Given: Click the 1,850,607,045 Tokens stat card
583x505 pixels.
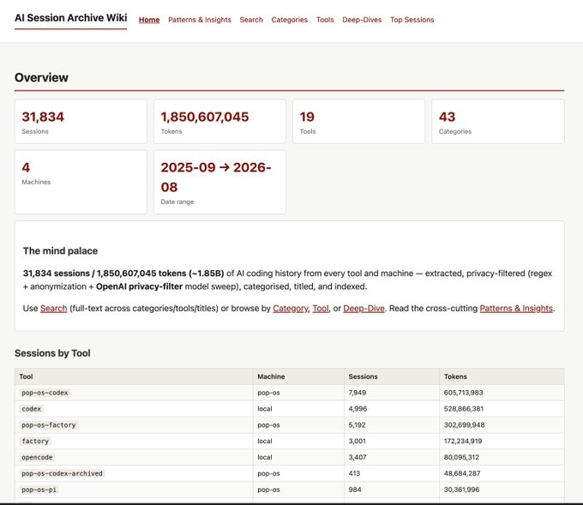Looking at the screenshot, I should tap(219, 121).
